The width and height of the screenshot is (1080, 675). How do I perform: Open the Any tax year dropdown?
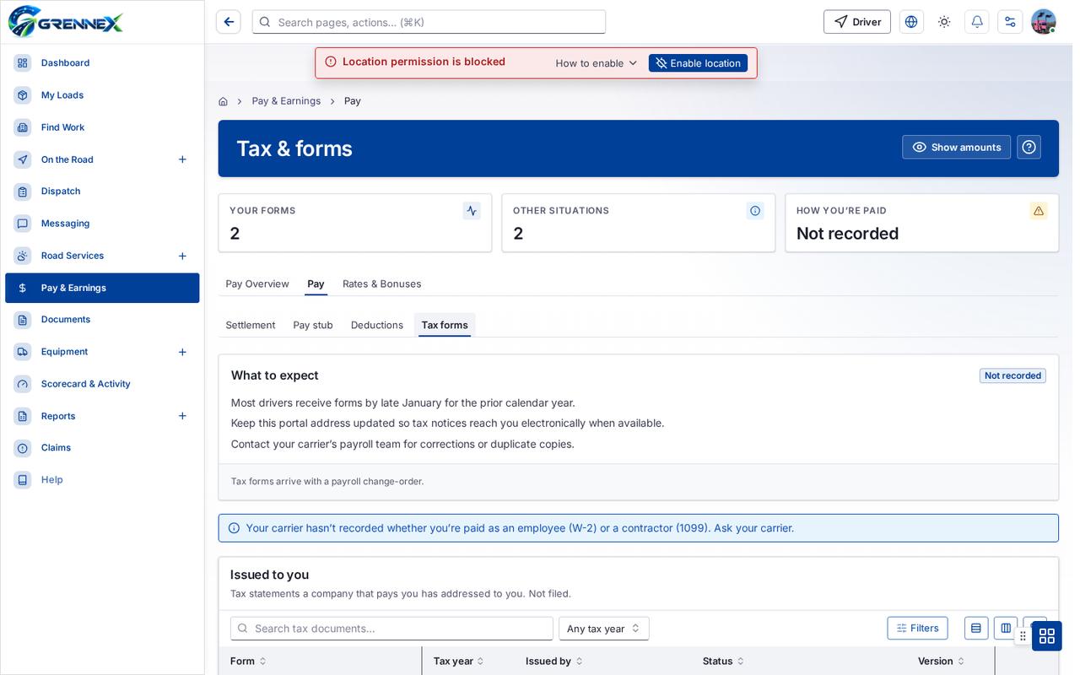point(604,629)
